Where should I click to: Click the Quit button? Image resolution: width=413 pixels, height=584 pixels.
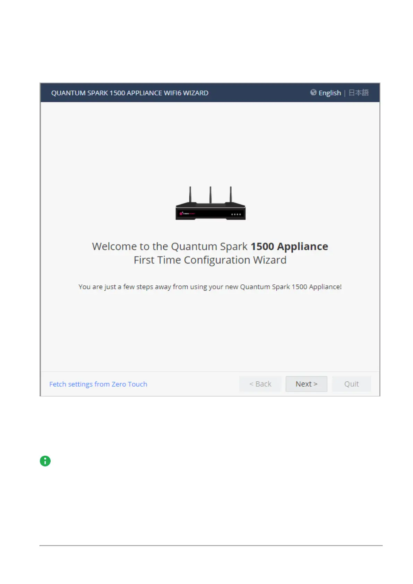(x=351, y=384)
